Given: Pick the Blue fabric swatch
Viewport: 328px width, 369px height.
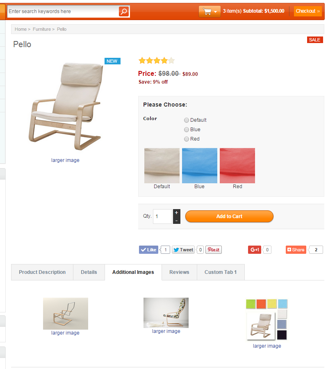Looking at the screenshot, I should (199, 165).
